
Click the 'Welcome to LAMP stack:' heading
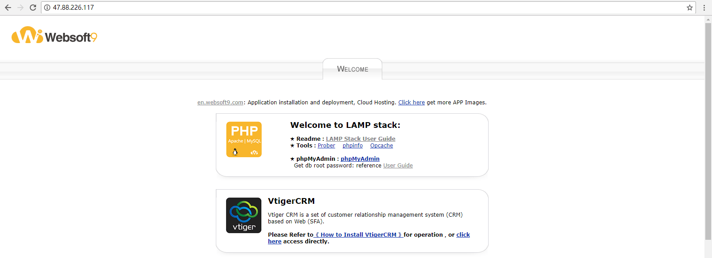coord(345,125)
